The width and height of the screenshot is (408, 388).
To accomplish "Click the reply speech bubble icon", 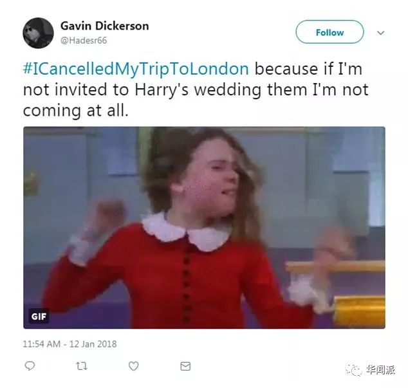I will [30, 365].
